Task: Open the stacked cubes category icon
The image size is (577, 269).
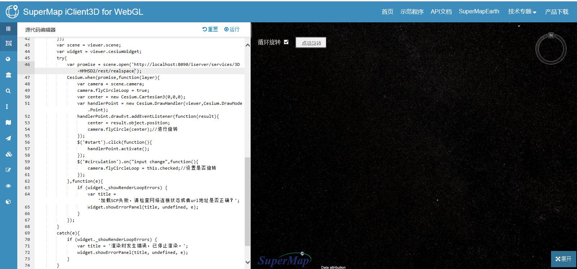Action: [x=9, y=154]
